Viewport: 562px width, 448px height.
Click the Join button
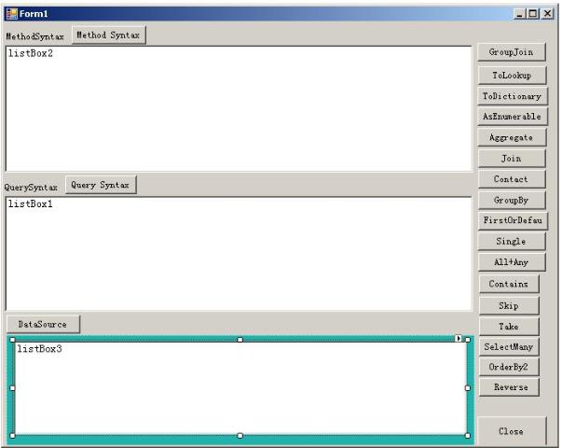pos(512,159)
